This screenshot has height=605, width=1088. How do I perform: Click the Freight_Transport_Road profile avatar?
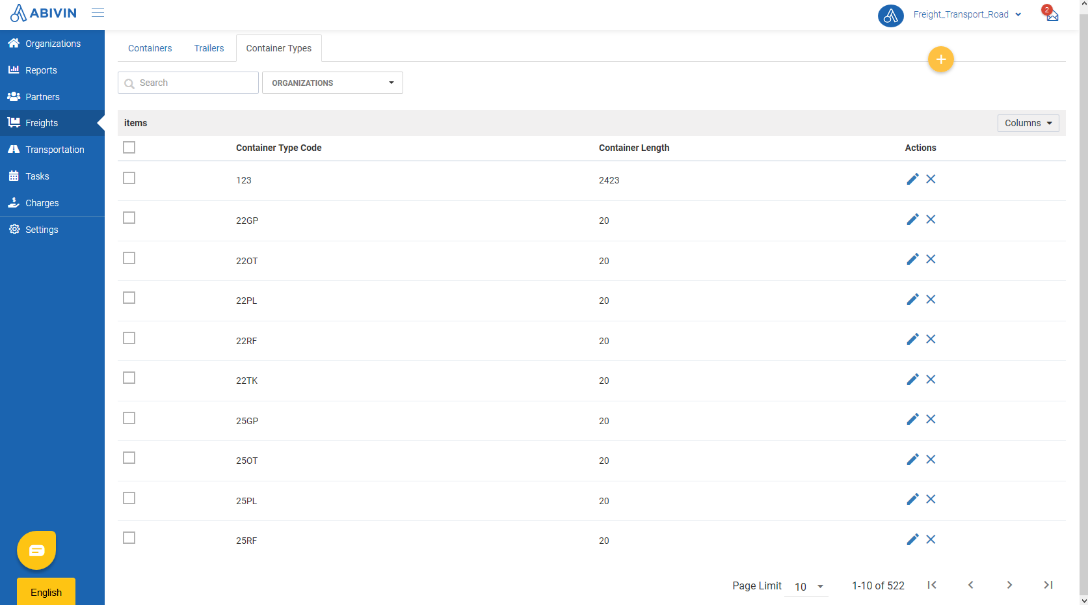890,15
